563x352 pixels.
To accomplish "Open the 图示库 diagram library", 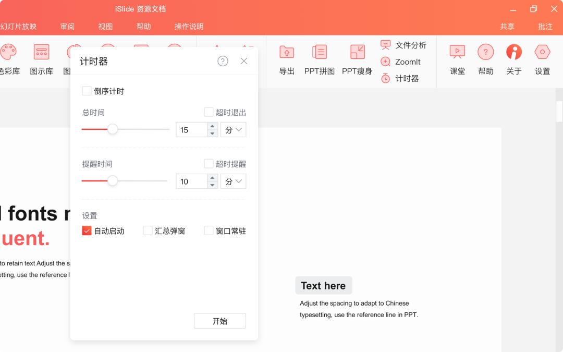I will coord(41,59).
